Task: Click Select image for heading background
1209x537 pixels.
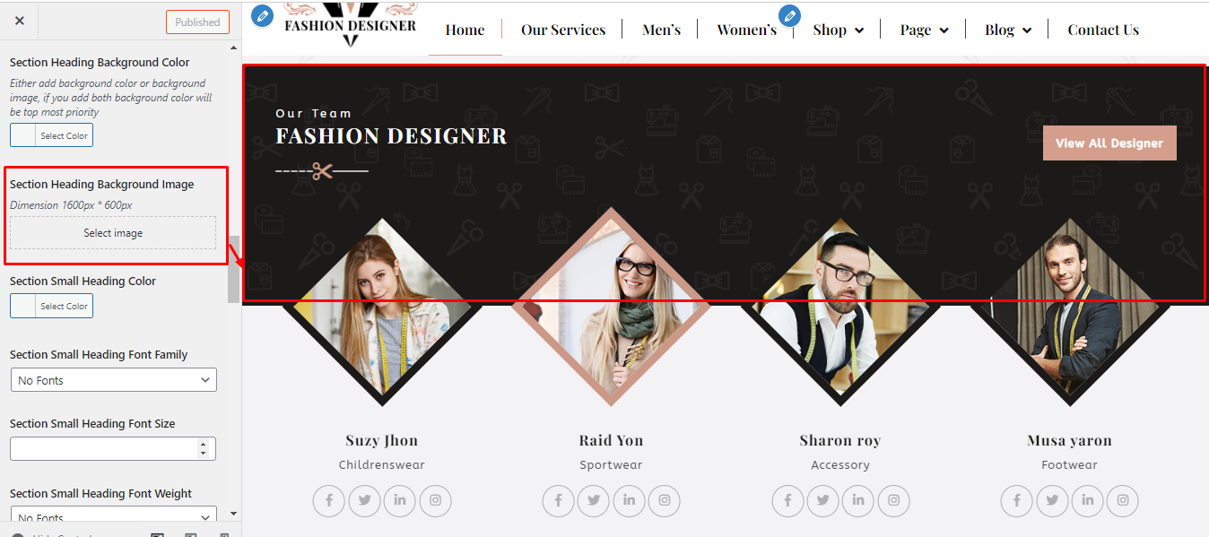Action: pyautogui.click(x=113, y=233)
